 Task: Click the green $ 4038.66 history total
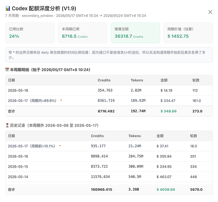pos(166,189)
